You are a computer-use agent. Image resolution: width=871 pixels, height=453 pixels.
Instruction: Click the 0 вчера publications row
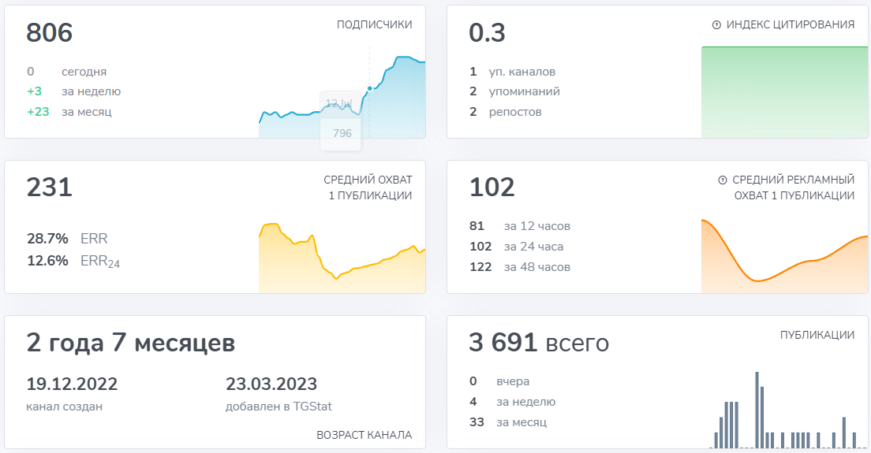(499, 381)
